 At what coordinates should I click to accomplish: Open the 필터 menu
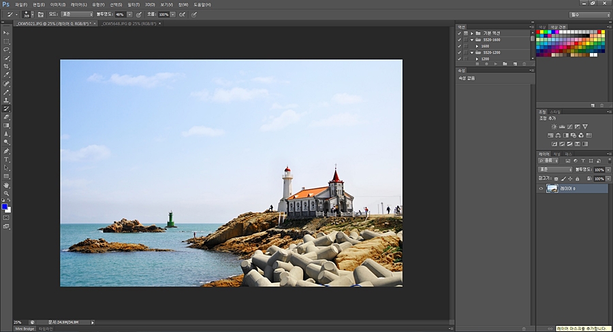click(133, 4)
